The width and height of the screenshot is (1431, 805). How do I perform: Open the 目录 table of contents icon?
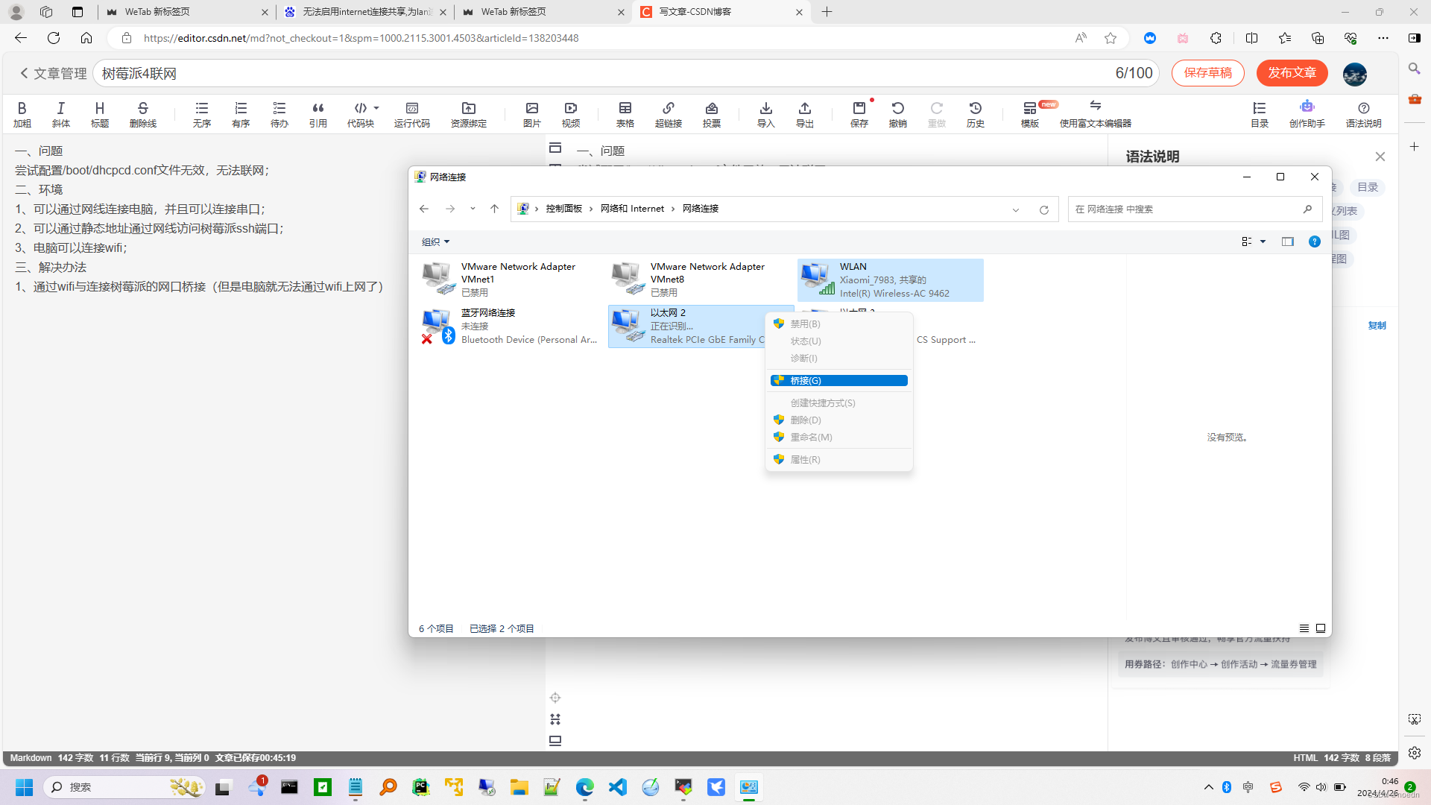tap(1260, 114)
